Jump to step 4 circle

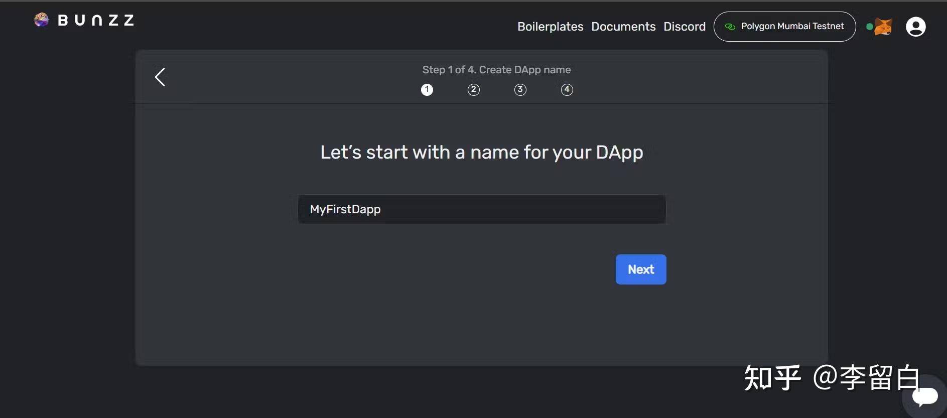(567, 90)
